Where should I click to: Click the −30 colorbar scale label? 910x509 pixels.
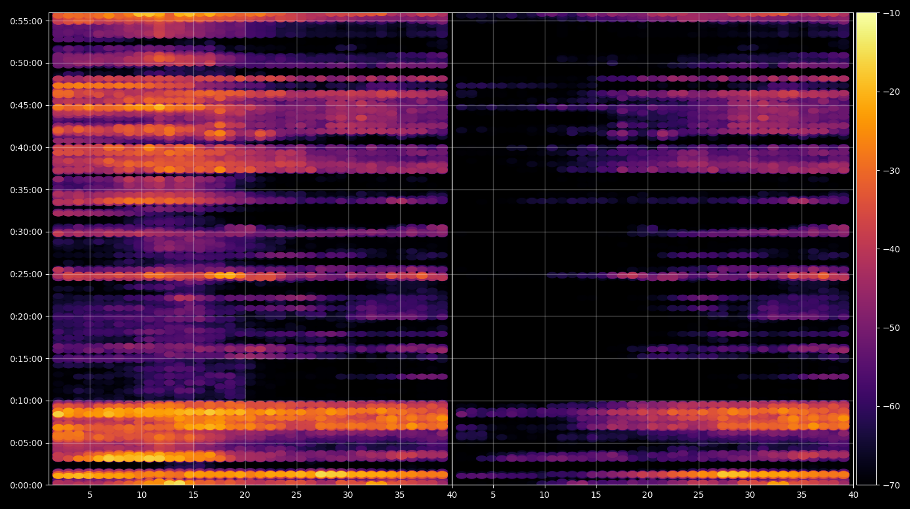coord(892,171)
